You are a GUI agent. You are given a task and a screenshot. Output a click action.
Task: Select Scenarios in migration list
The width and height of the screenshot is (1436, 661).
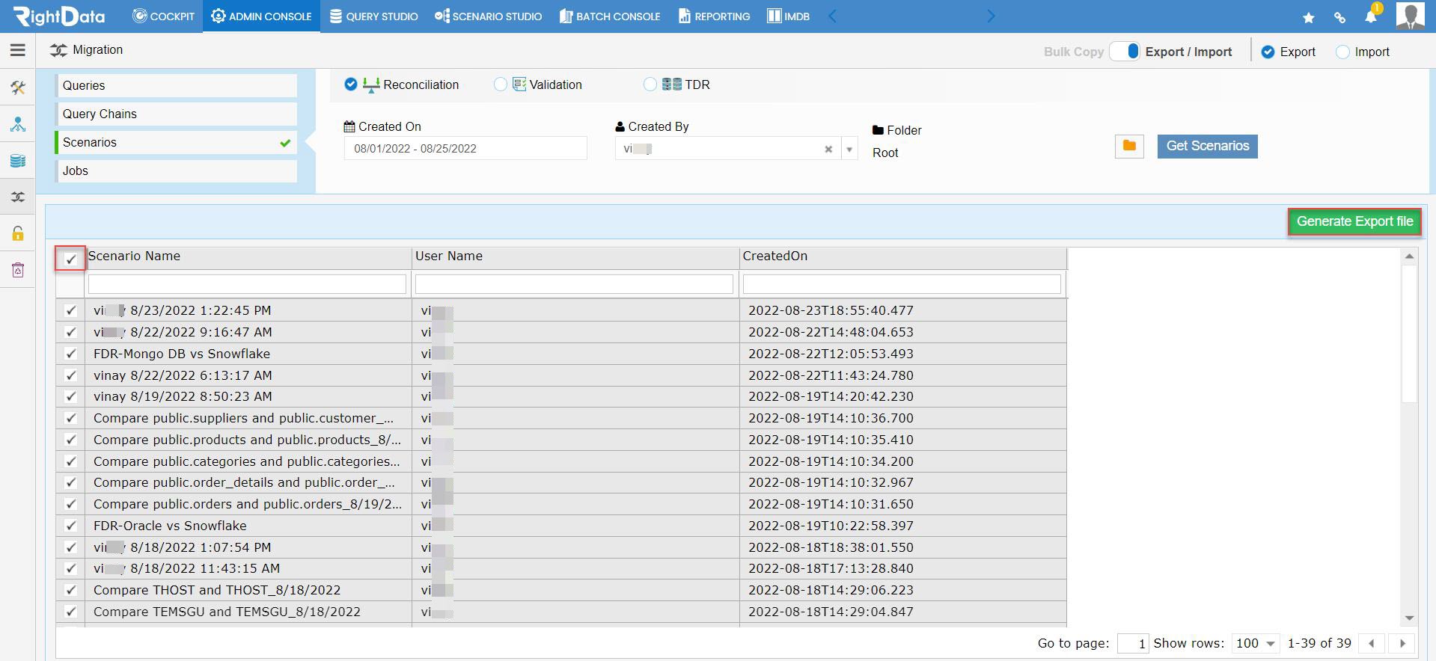click(177, 142)
